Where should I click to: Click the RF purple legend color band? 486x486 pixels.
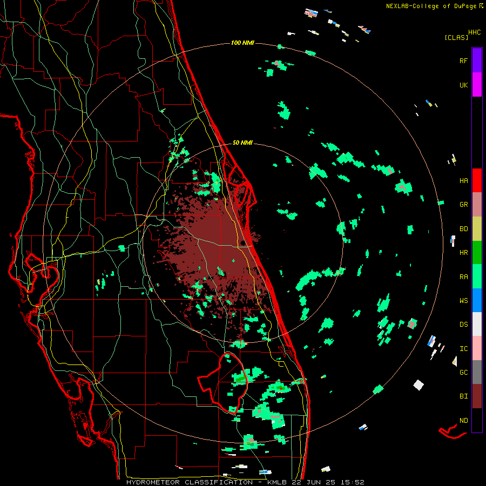point(477,60)
